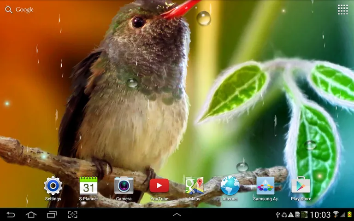Launch the Camera app
This screenshot has width=354, height=221.
click(124, 189)
